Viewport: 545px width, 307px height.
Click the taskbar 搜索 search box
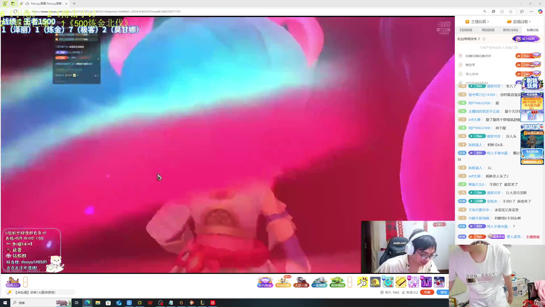pos(41,303)
